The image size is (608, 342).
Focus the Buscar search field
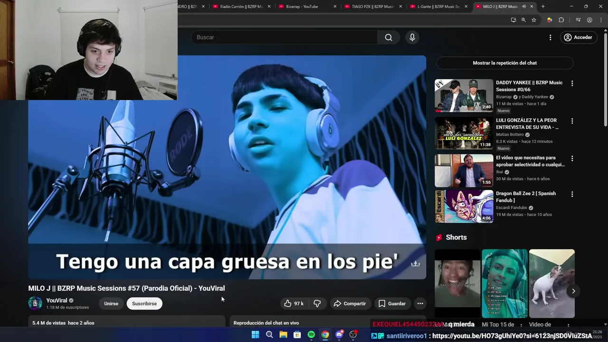pyautogui.click(x=285, y=38)
